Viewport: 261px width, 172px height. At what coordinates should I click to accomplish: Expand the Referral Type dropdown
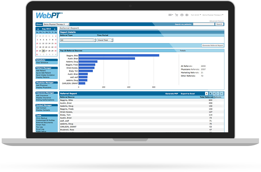tap(78, 40)
